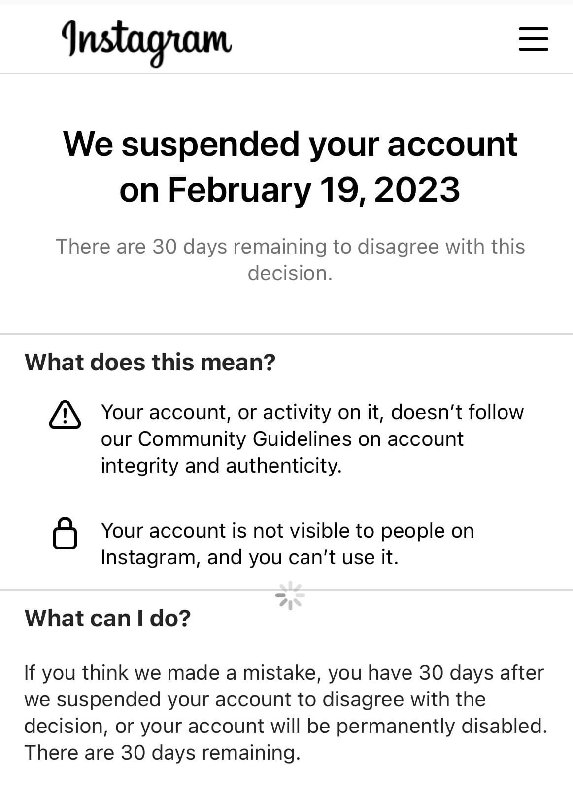Select the 'What does this mean?' heading
Screen dimensions: 573x803
tap(150, 362)
